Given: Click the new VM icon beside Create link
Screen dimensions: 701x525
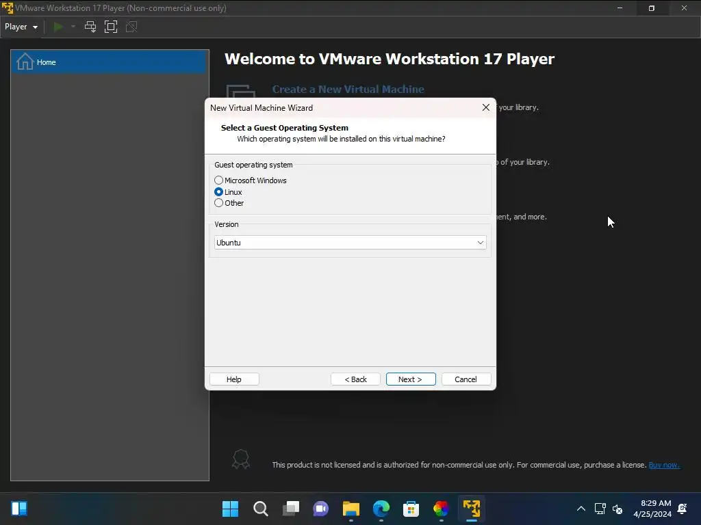Looking at the screenshot, I should click(x=241, y=91).
